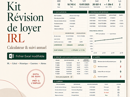
Task: Click the Reçu status for Entrepôt Maine
Action: point(106,95)
